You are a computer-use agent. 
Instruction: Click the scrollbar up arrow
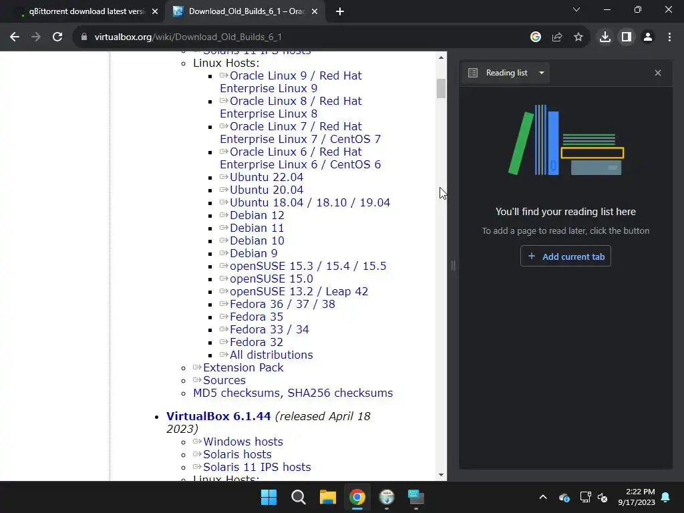(441, 57)
